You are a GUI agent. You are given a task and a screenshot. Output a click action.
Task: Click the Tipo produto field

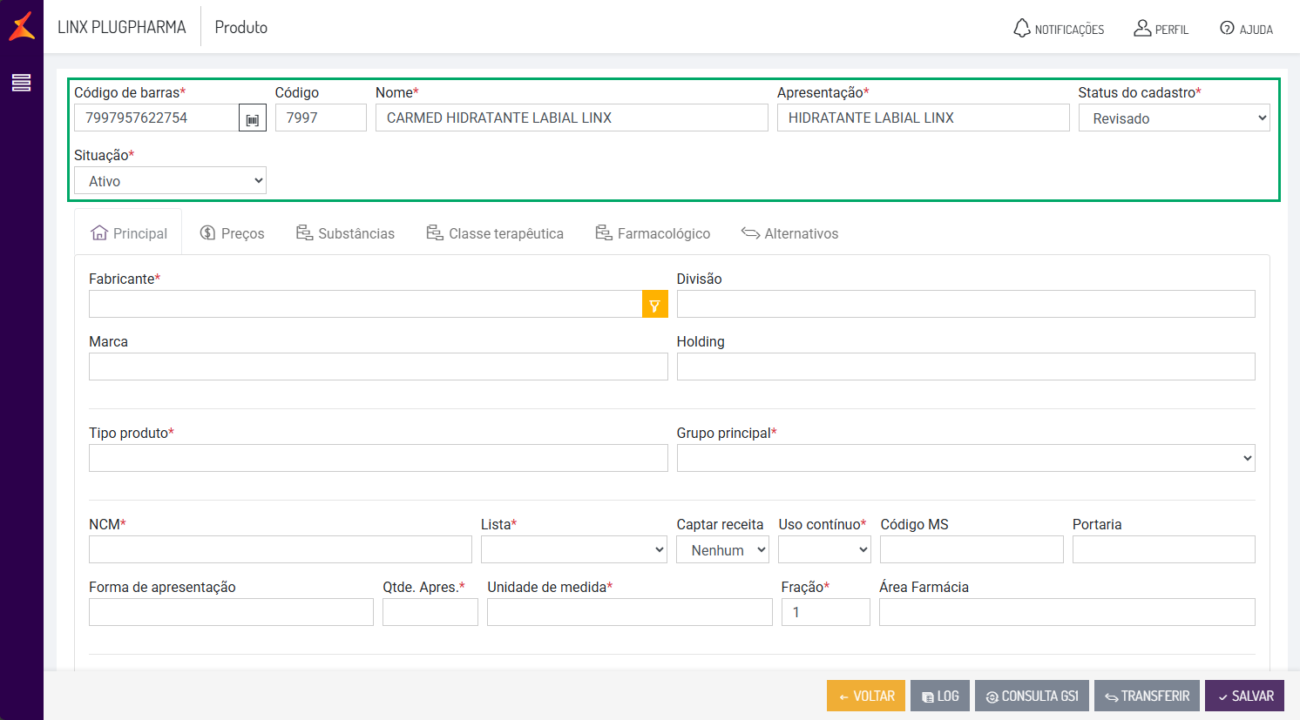pyautogui.click(x=378, y=458)
